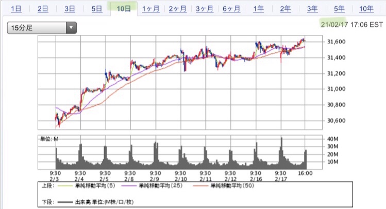Image resolution: width=386 pixels, height=209 pixels.
Task: Switch to the 2日 range tab
Action: 43,9
